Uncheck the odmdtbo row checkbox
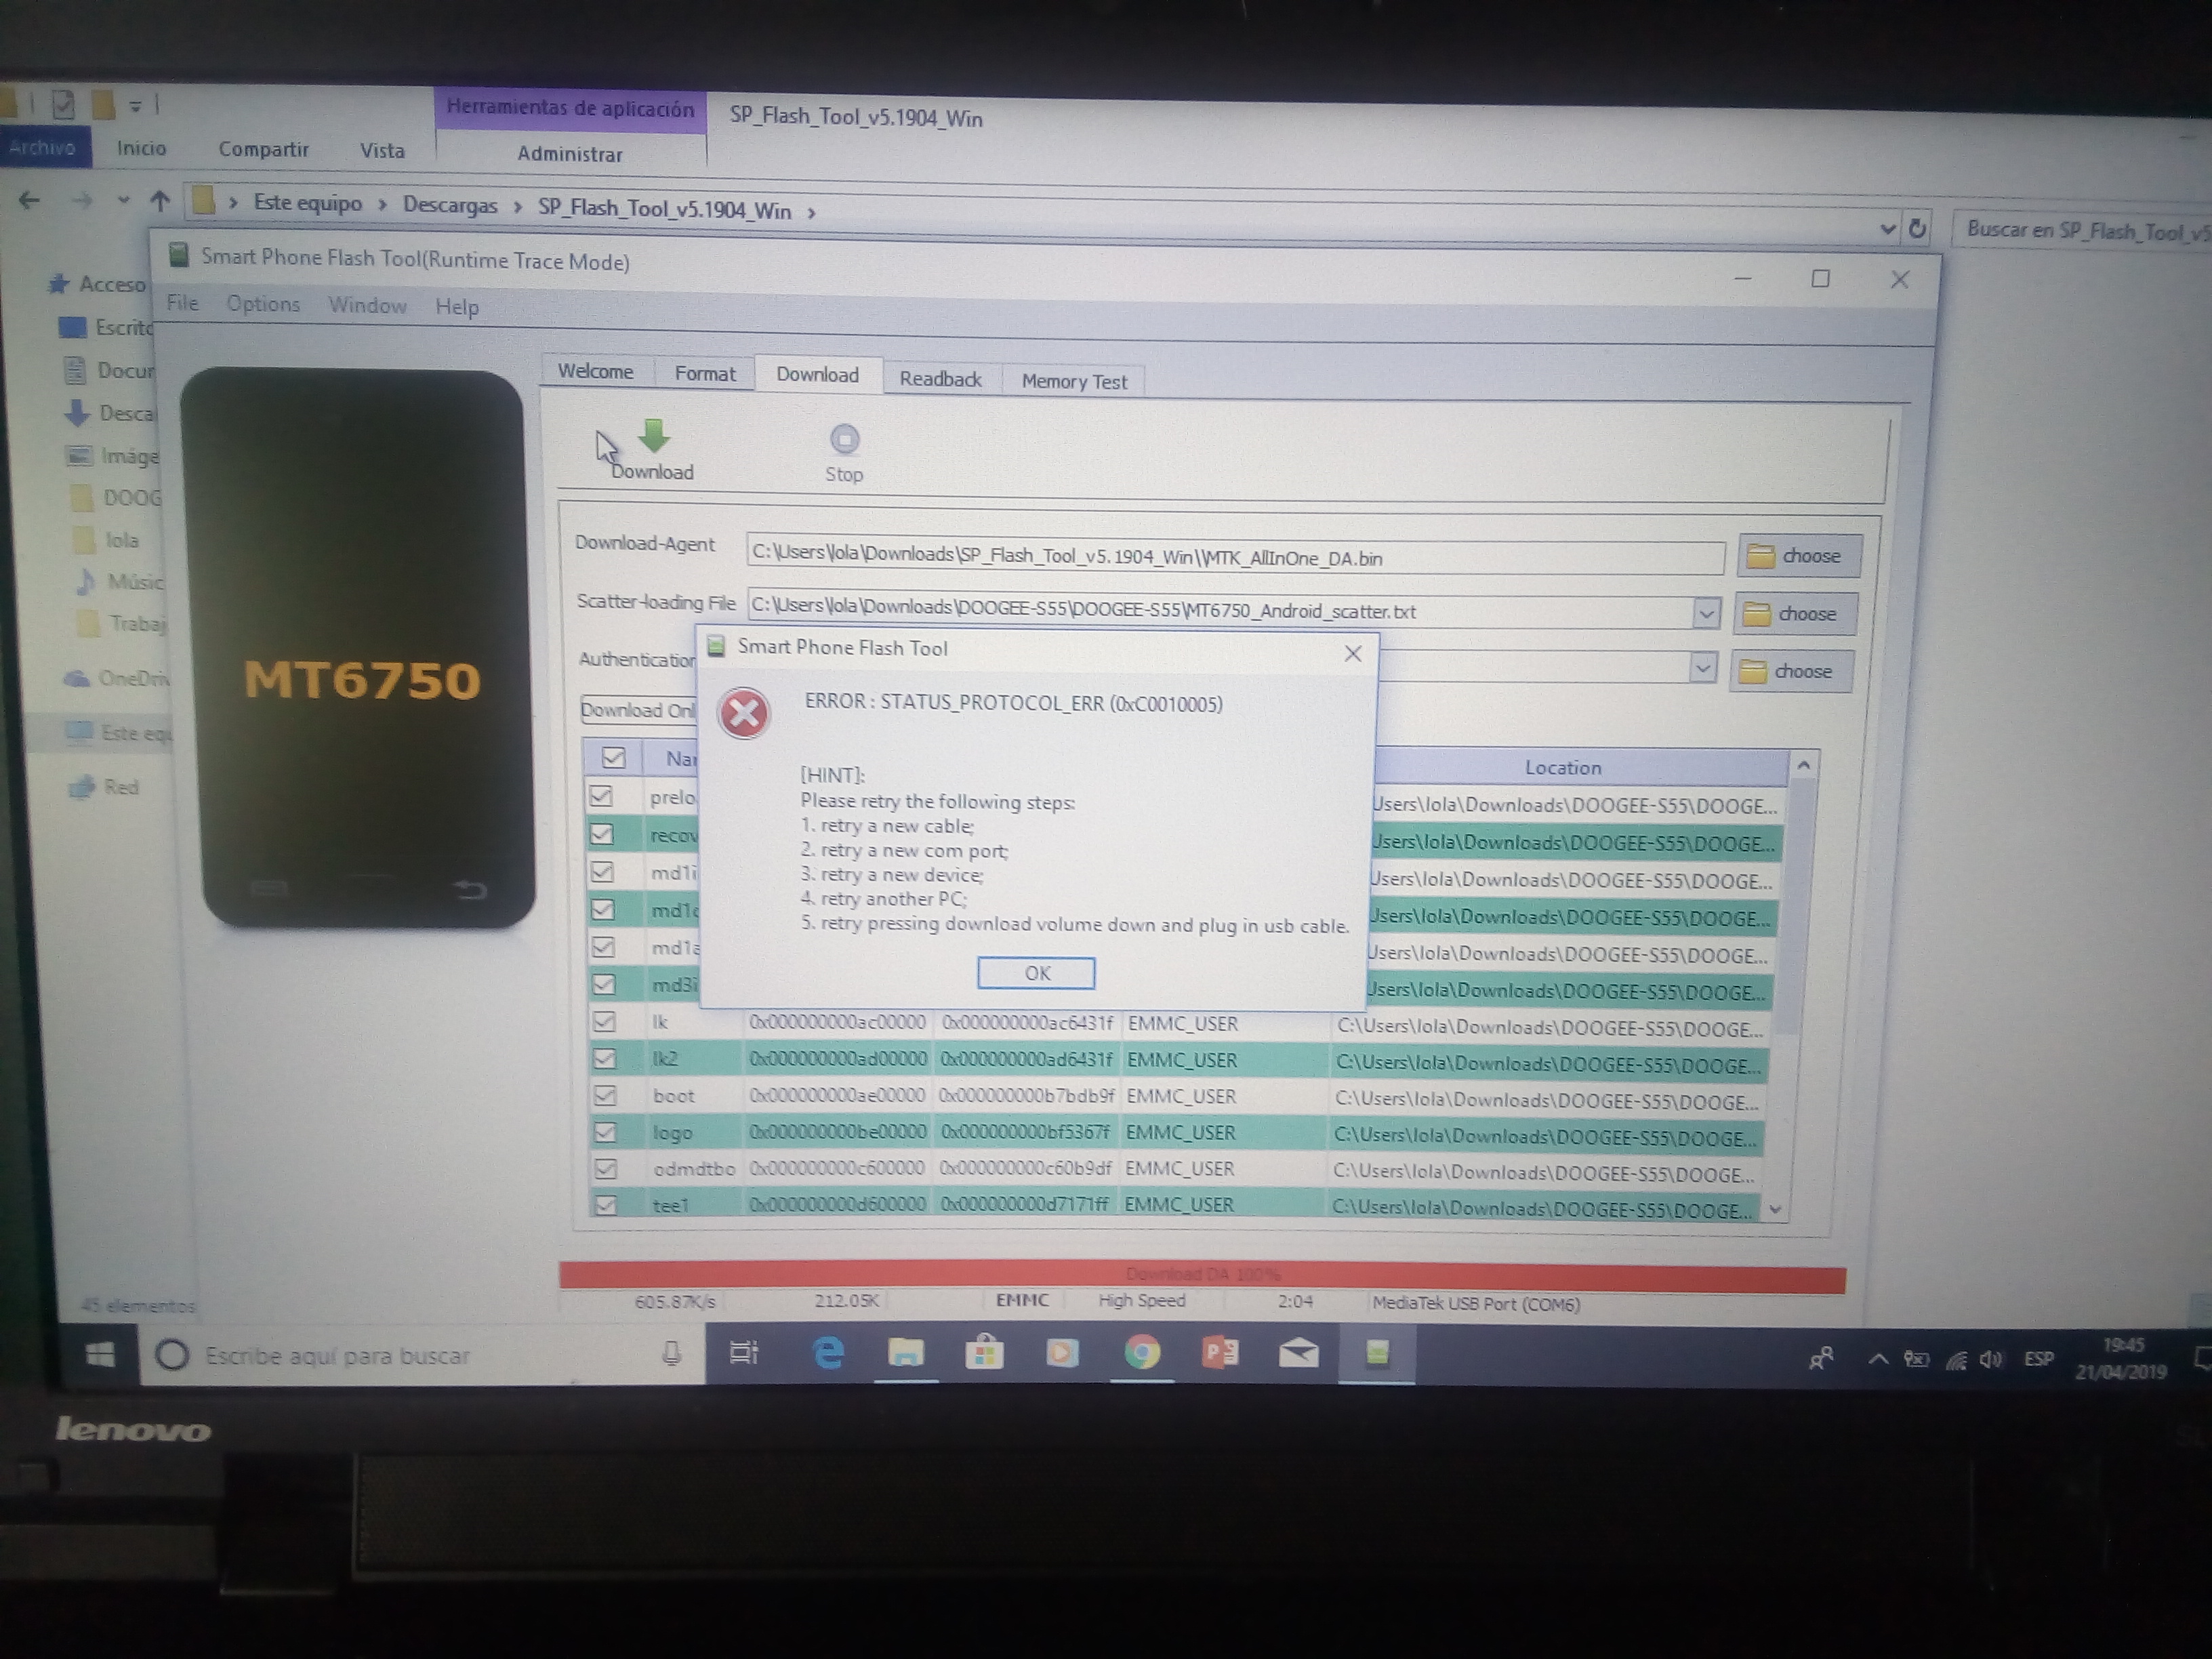2212x1659 pixels. coord(605,1169)
